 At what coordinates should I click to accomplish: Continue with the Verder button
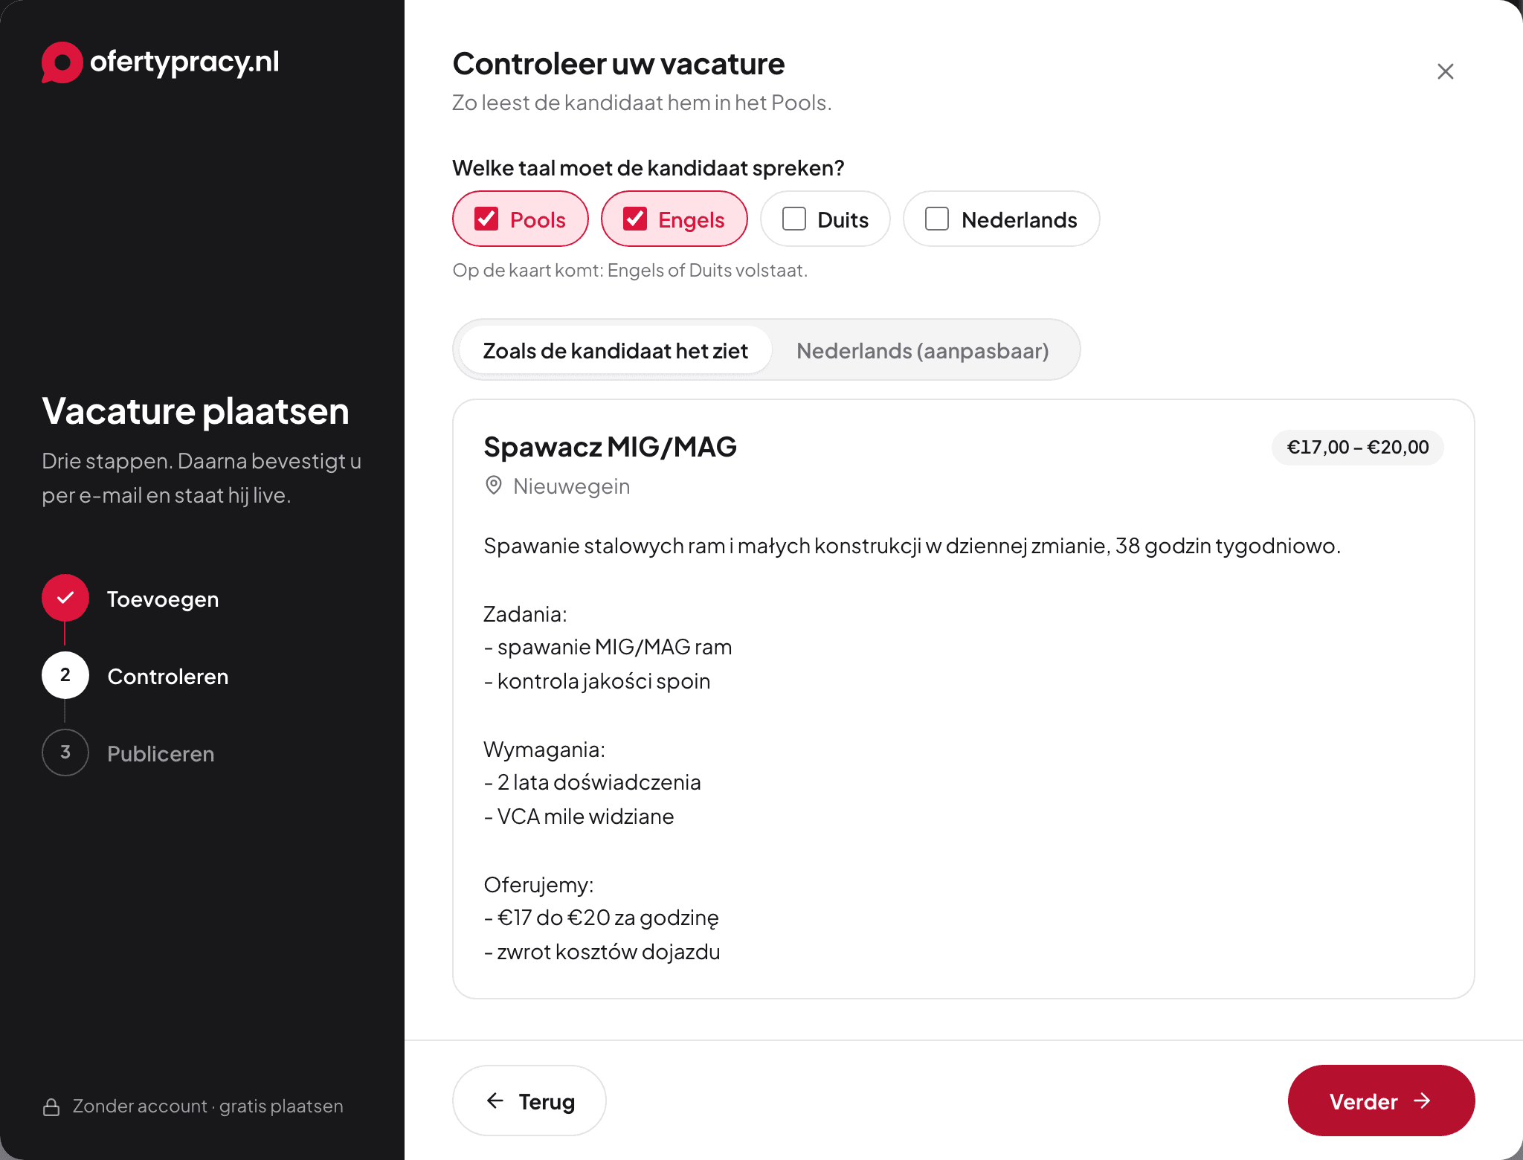tap(1381, 1101)
